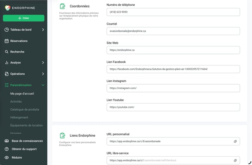
Task: Expand the Opérations submenu chevron
Action: (43, 74)
